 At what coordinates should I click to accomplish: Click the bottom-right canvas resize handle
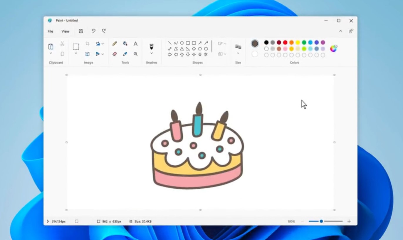coord(334,210)
